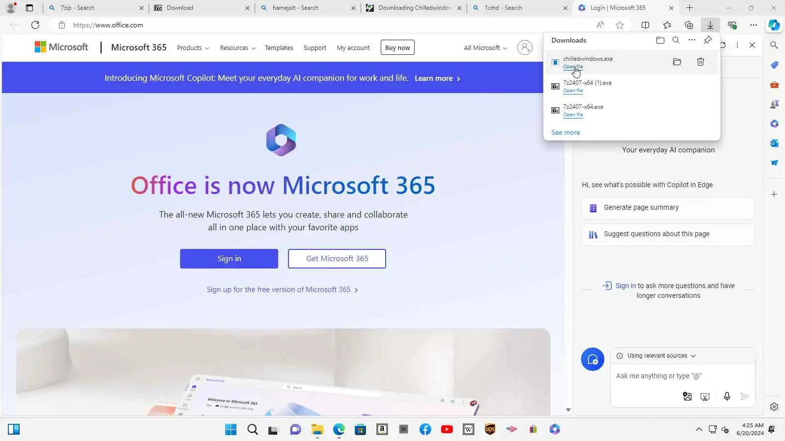Open a new browser tab
The width and height of the screenshot is (785, 441).
click(689, 8)
